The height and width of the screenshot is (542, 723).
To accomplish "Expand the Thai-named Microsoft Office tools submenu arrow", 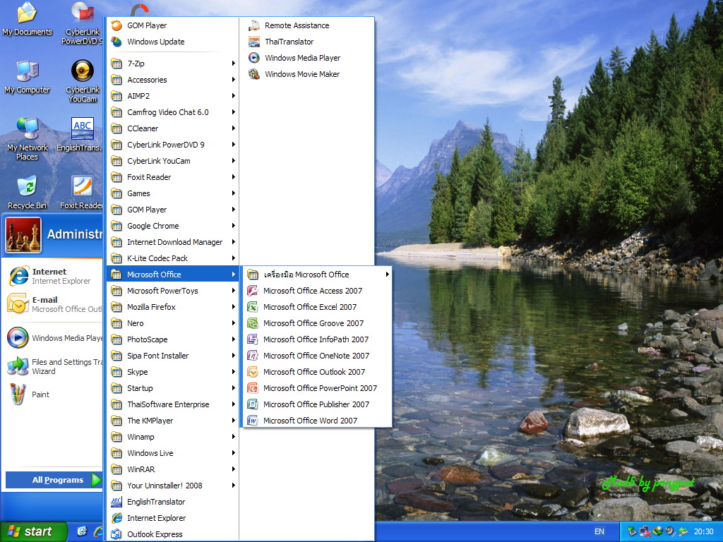I will point(388,275).
